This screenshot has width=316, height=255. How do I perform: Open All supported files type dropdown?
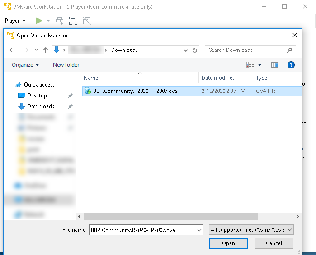click(251, 230)
